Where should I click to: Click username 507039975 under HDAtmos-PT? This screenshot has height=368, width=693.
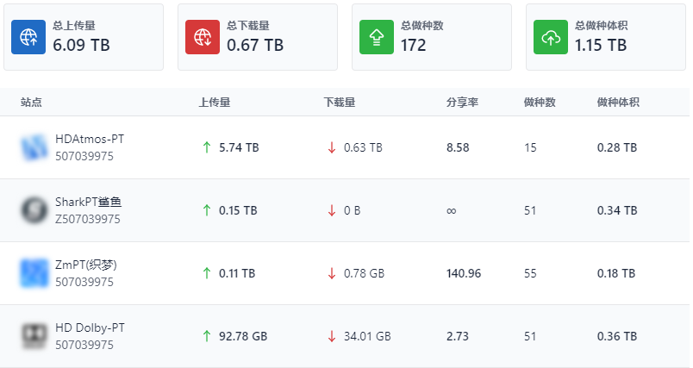84,156
